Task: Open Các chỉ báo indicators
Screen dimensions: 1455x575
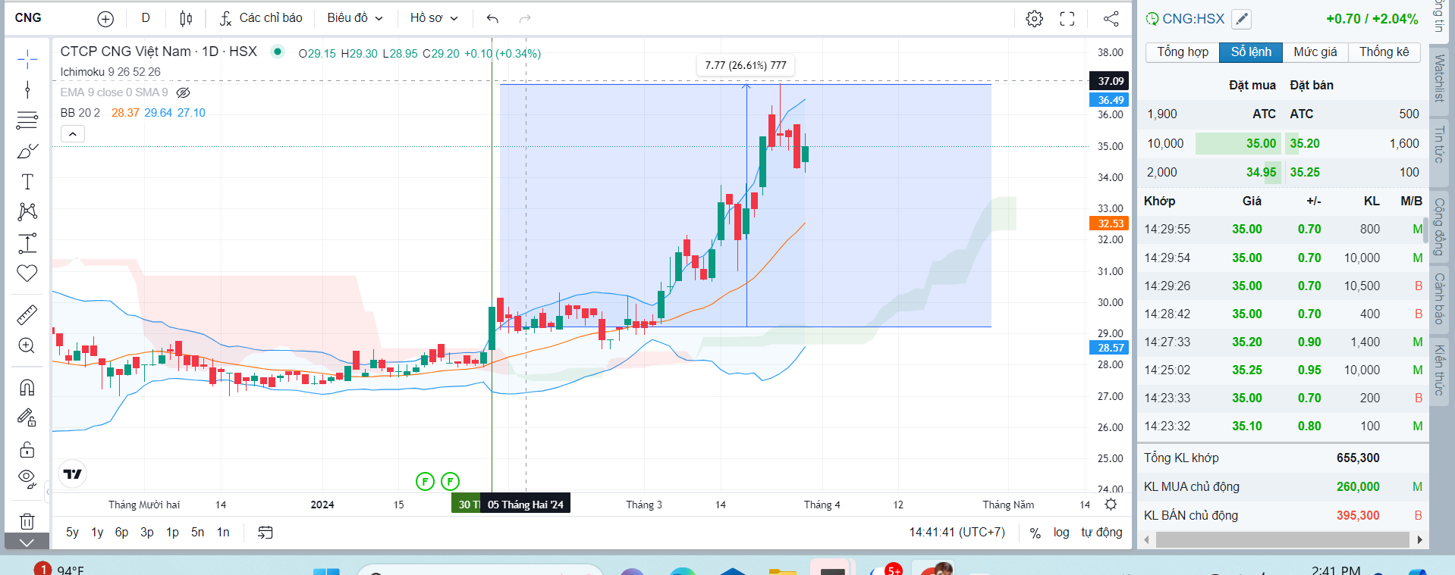Action: 261,17
